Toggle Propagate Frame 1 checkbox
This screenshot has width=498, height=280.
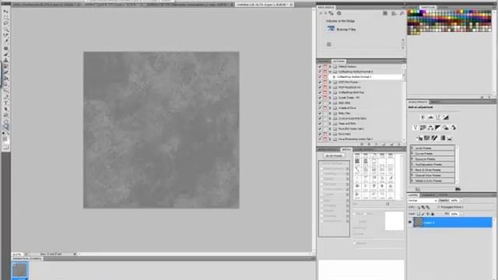439,207
